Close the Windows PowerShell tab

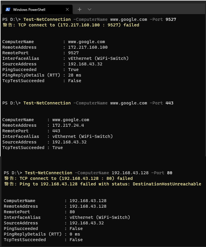(67, 9)
